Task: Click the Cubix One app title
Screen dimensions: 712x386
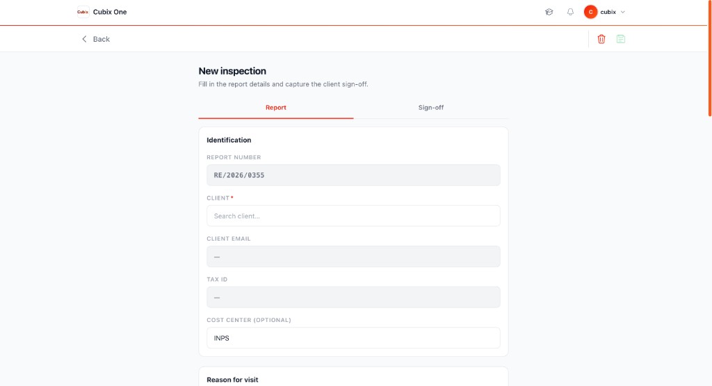Action: (x=110, y=12)
